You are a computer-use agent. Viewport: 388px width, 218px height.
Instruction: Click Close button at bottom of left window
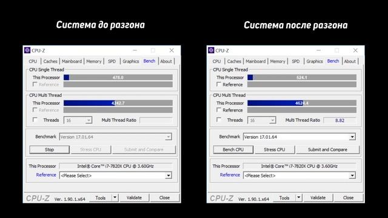point(164,198)
